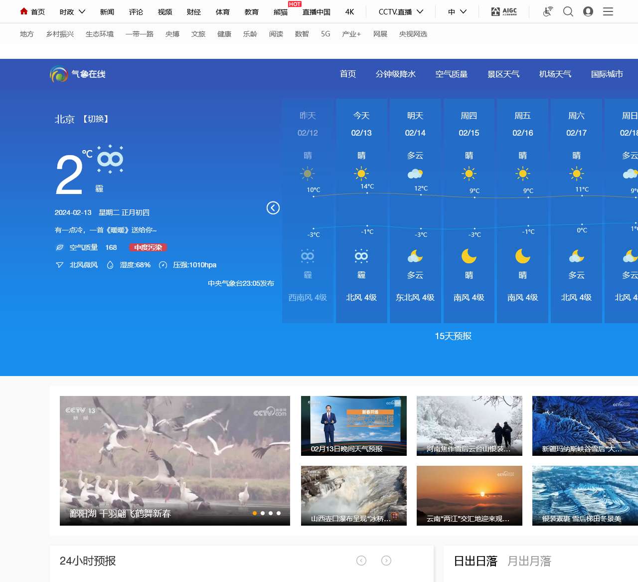The height and width of the screenshot is (582, 638).
Task: Open the CCTV.直播 dropdown
Action: pyautogui.click(x=399, y=11)
